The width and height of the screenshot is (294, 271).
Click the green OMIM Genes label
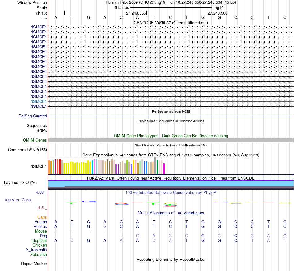coord(35,140)
